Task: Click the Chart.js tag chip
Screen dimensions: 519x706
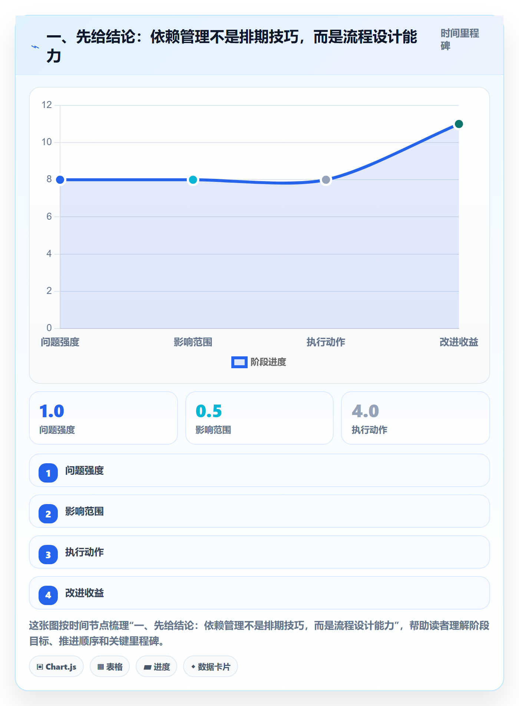Action: point(56,667)
